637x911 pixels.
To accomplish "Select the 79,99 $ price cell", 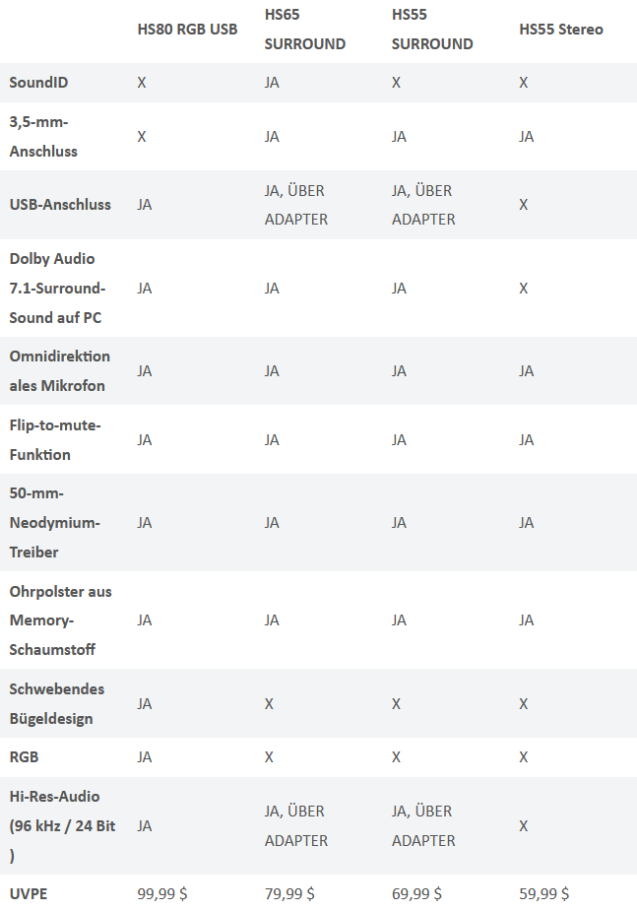I will tap(289, 893).
